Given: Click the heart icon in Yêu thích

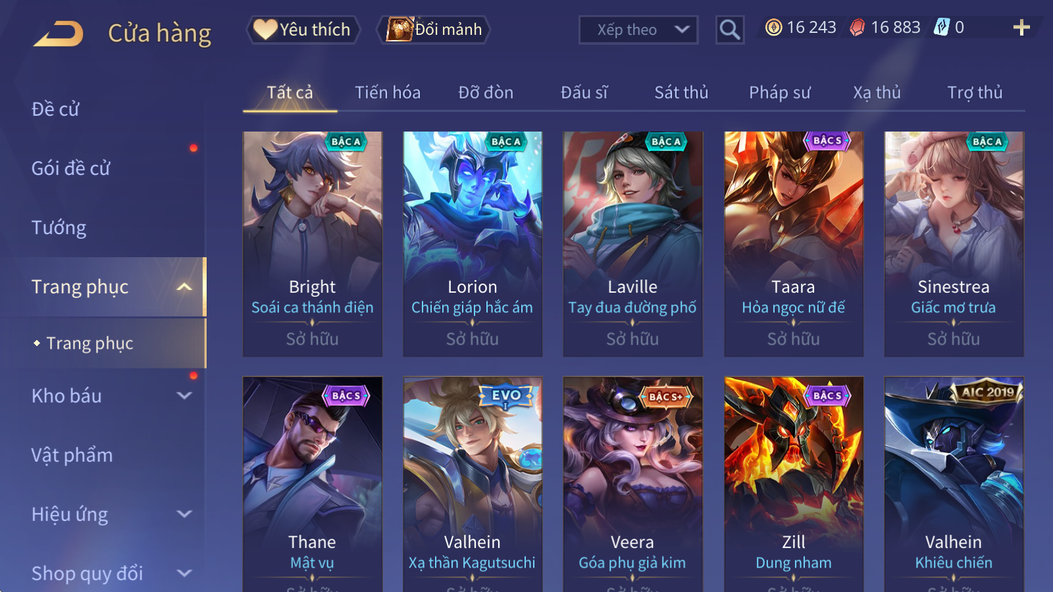Looking at the screenshot, I should 265,30.
